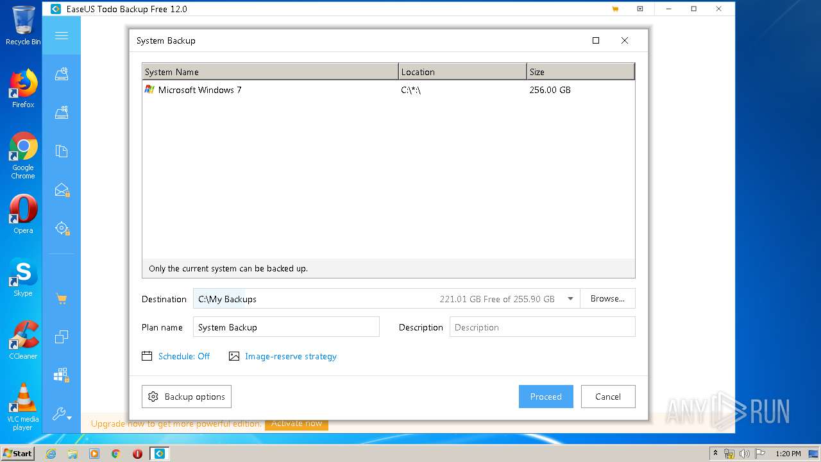This screenshot has height=462, width=821.
Task: Click the Windows flag icon in system row
Action: pos(149,90)
